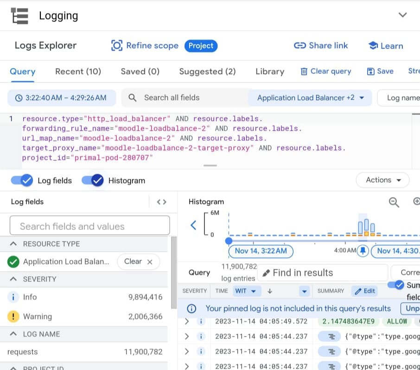Open the dropdown next to the sort arrow
This screenshot has height=370, width=420.
pyautogui.click(x=304, y=291)
